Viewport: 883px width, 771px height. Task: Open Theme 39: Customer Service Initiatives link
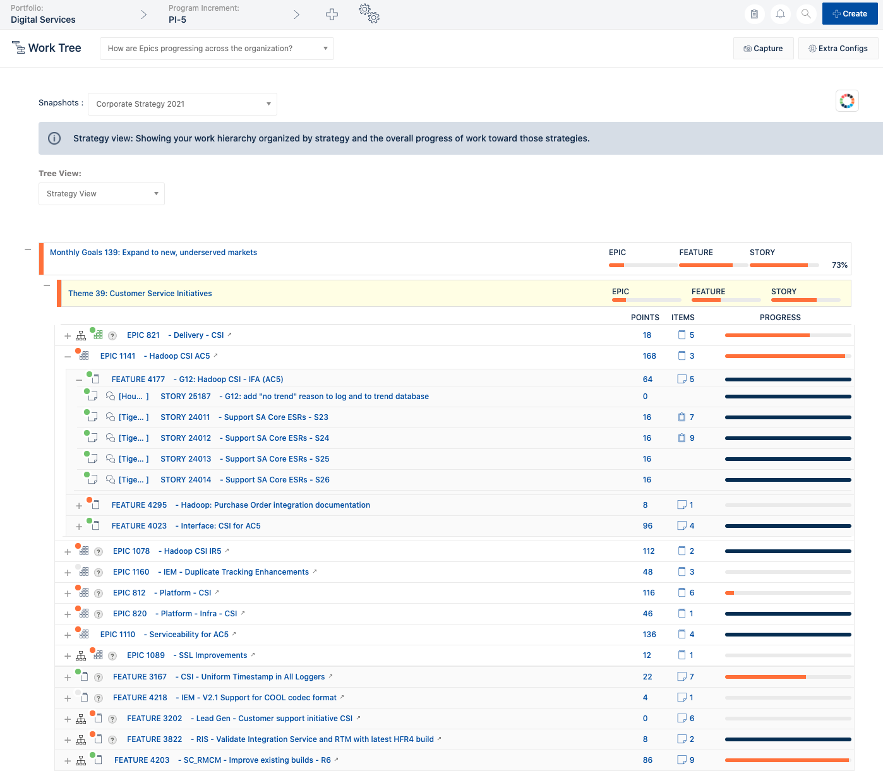pos(140,294)
